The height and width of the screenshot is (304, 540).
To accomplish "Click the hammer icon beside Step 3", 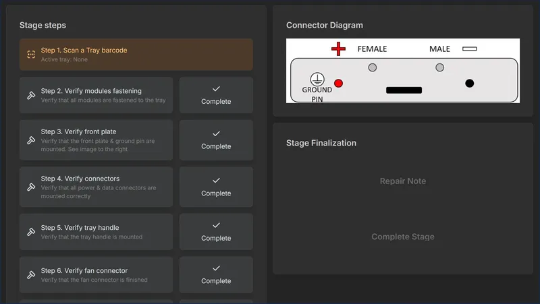I will [x=31, y=140].
